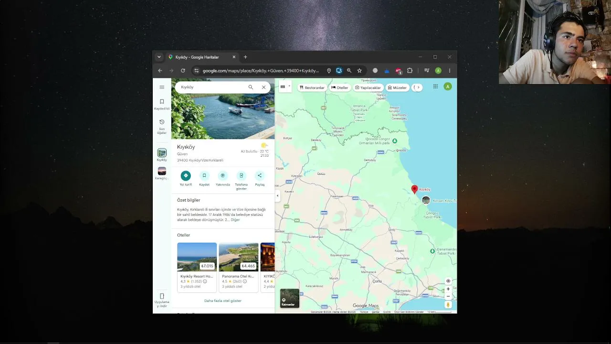Click the Danamandıra Tabiat Parkı marker
611x344 pixels.
(x=432, y=251)
